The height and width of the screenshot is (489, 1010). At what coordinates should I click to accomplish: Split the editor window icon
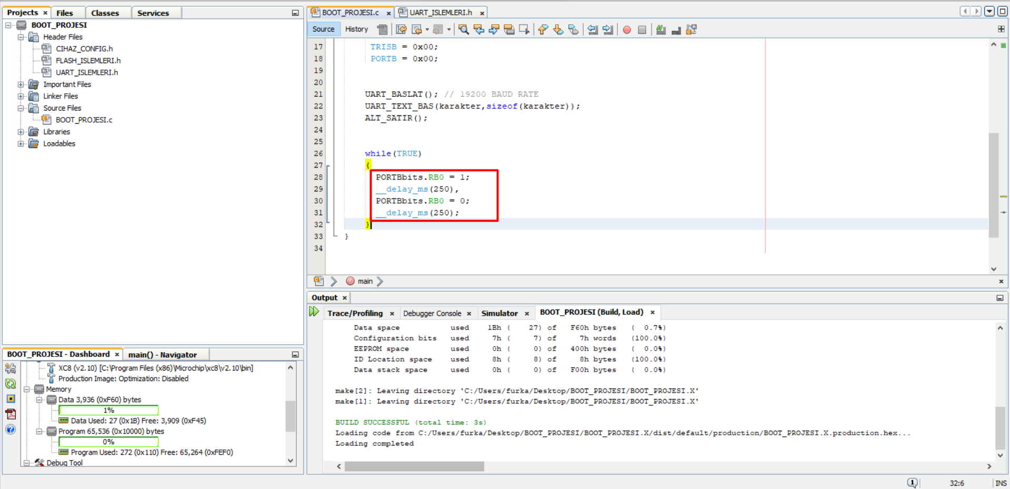pos(1001,29)
